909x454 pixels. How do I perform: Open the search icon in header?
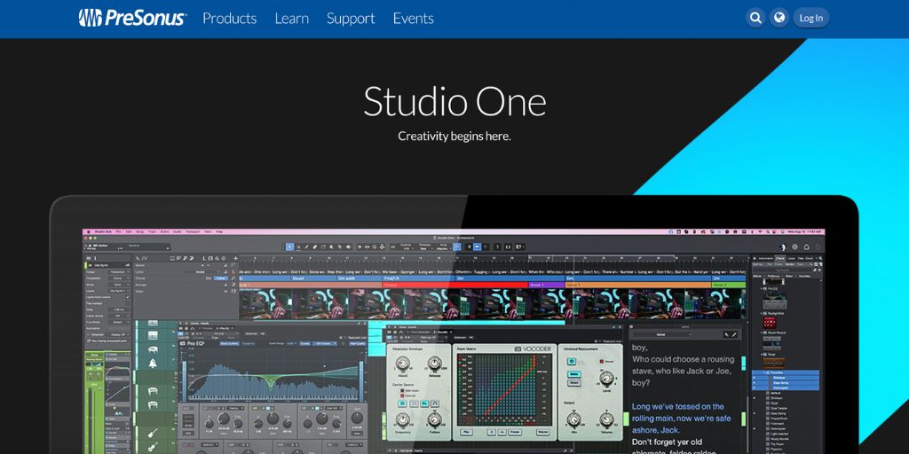point(755,18)
